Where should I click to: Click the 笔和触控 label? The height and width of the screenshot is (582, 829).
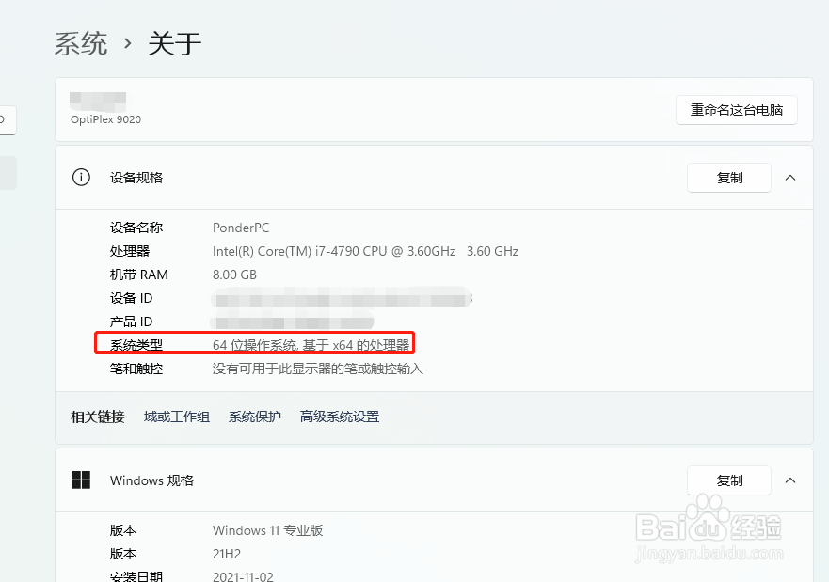click(136, 369)
